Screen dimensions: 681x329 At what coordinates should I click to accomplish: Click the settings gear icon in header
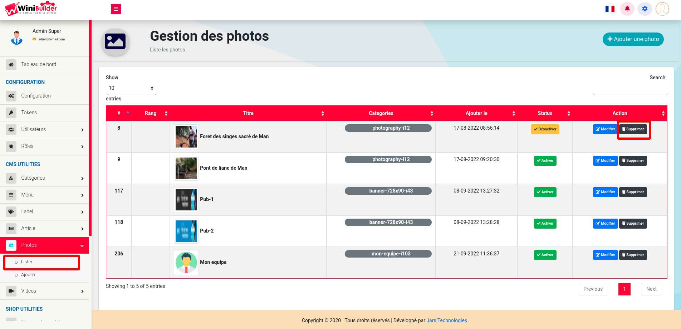tap(645, 9)
